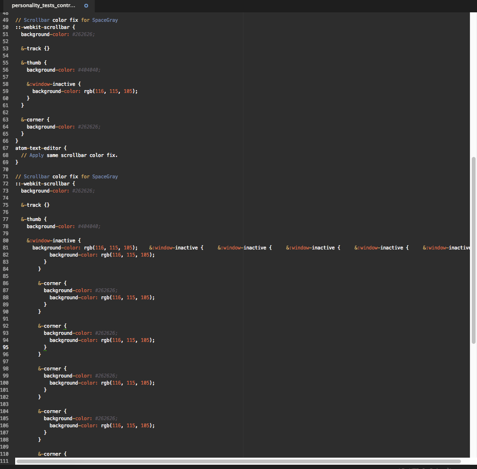Click '&-corner {' on line 110
This screenshot has width=477, height=469.
pyautogui.click(x=52, y=454)
